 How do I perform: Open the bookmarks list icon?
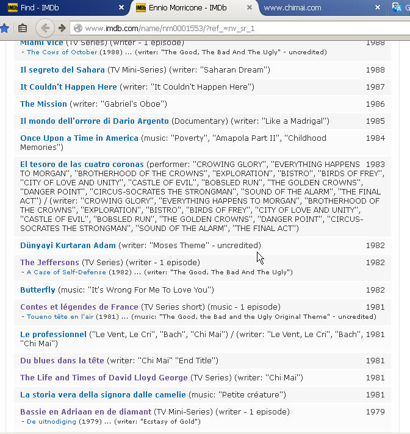click(23, 28)
